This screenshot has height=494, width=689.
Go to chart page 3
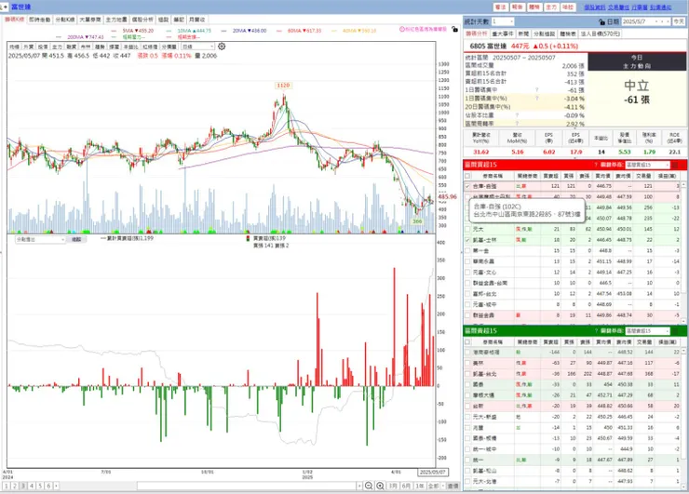click(x=23, y=486)
